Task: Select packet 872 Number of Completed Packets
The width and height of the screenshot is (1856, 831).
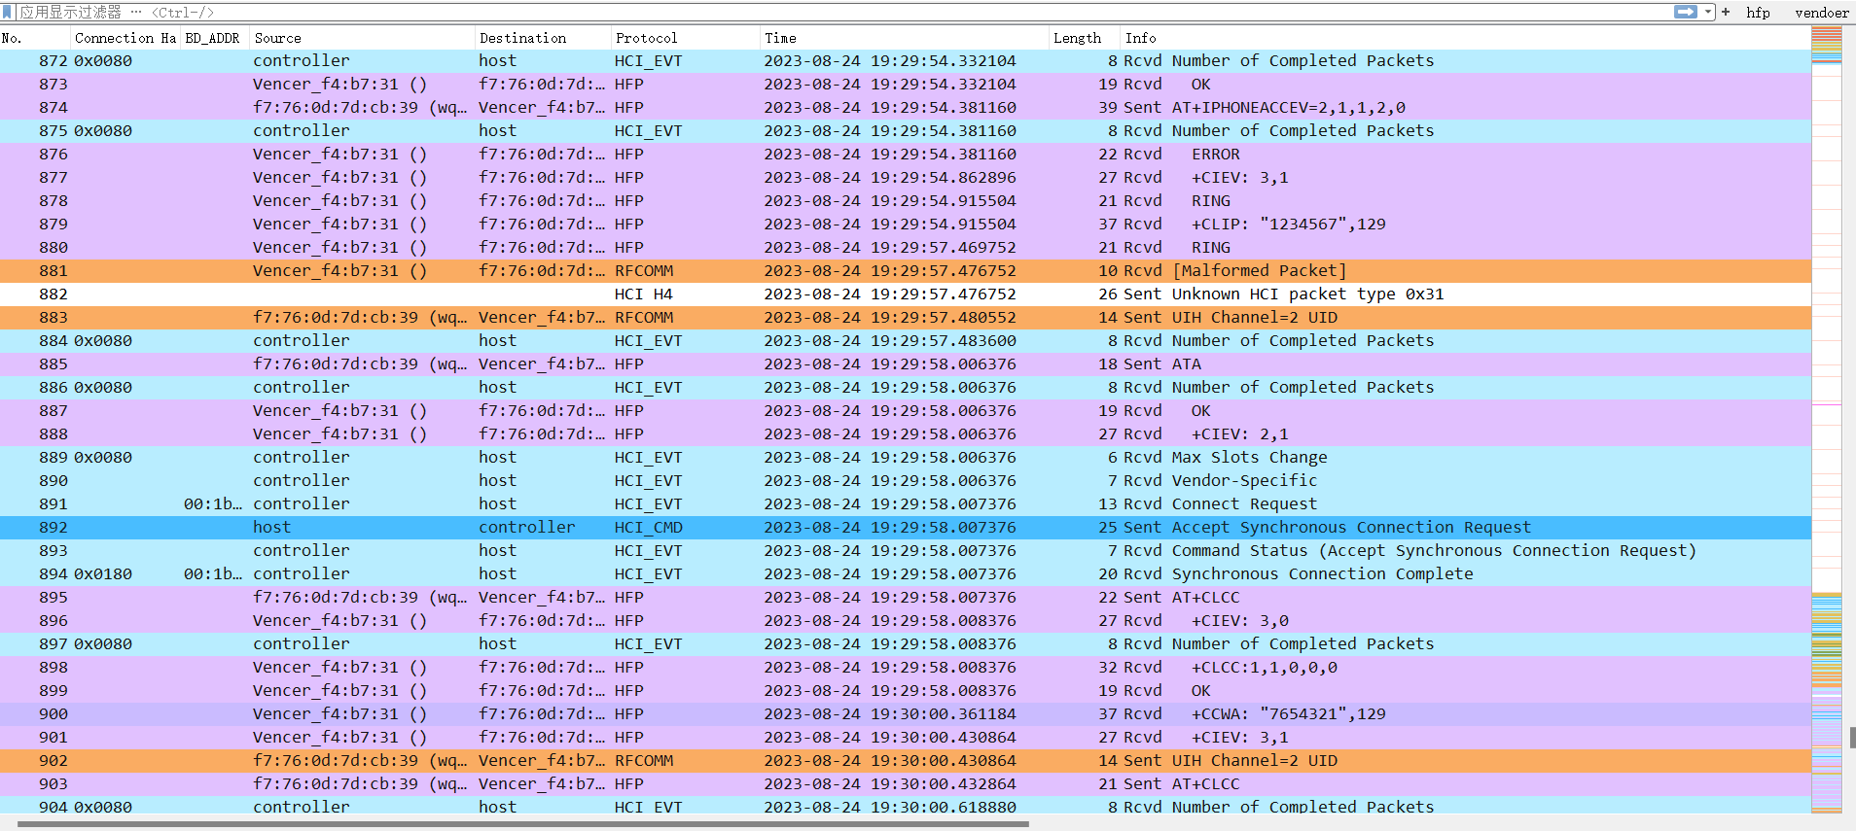Action: click(905, 60)
